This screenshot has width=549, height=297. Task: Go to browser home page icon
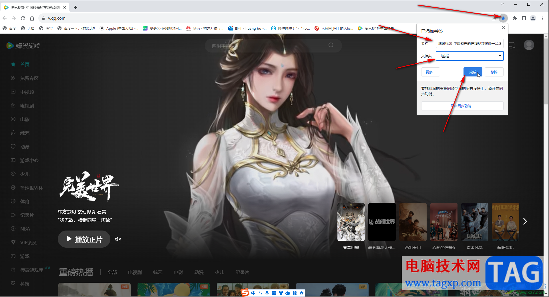tap(32, 18)
